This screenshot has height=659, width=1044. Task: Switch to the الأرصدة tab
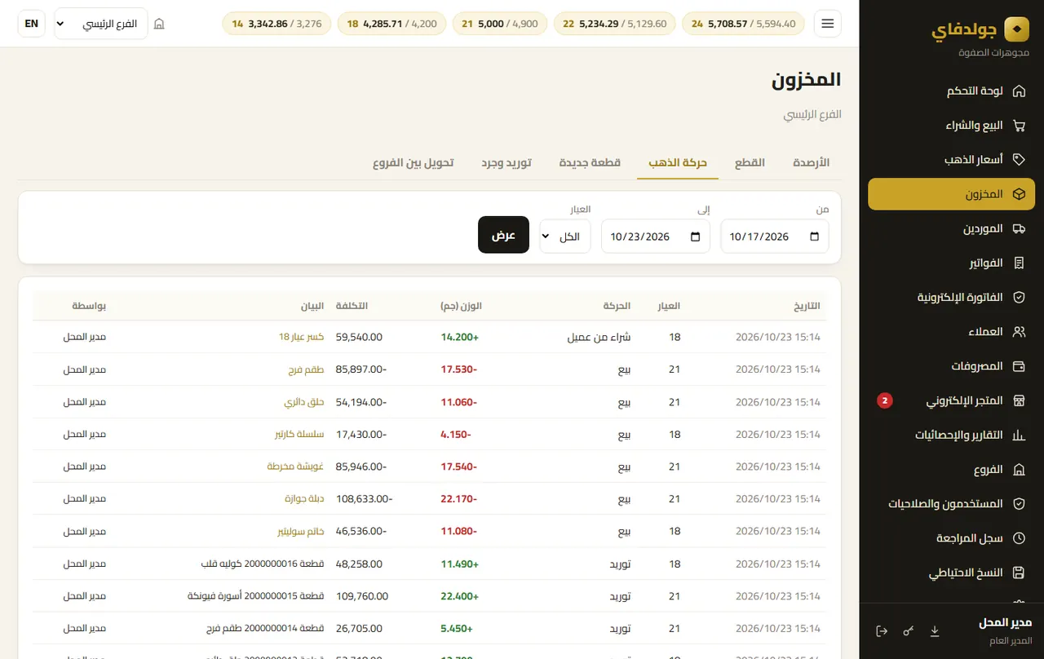[x=811, y=162]
